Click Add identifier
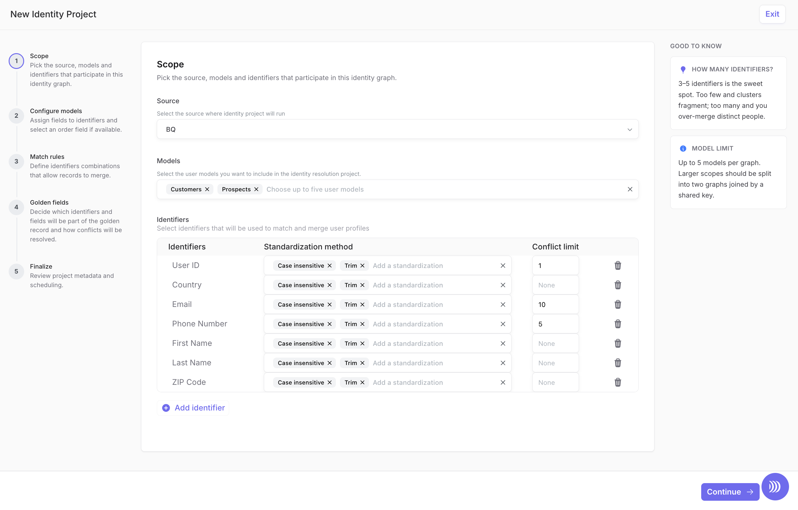This screenshot has width=798, height=510. (193, 408)
